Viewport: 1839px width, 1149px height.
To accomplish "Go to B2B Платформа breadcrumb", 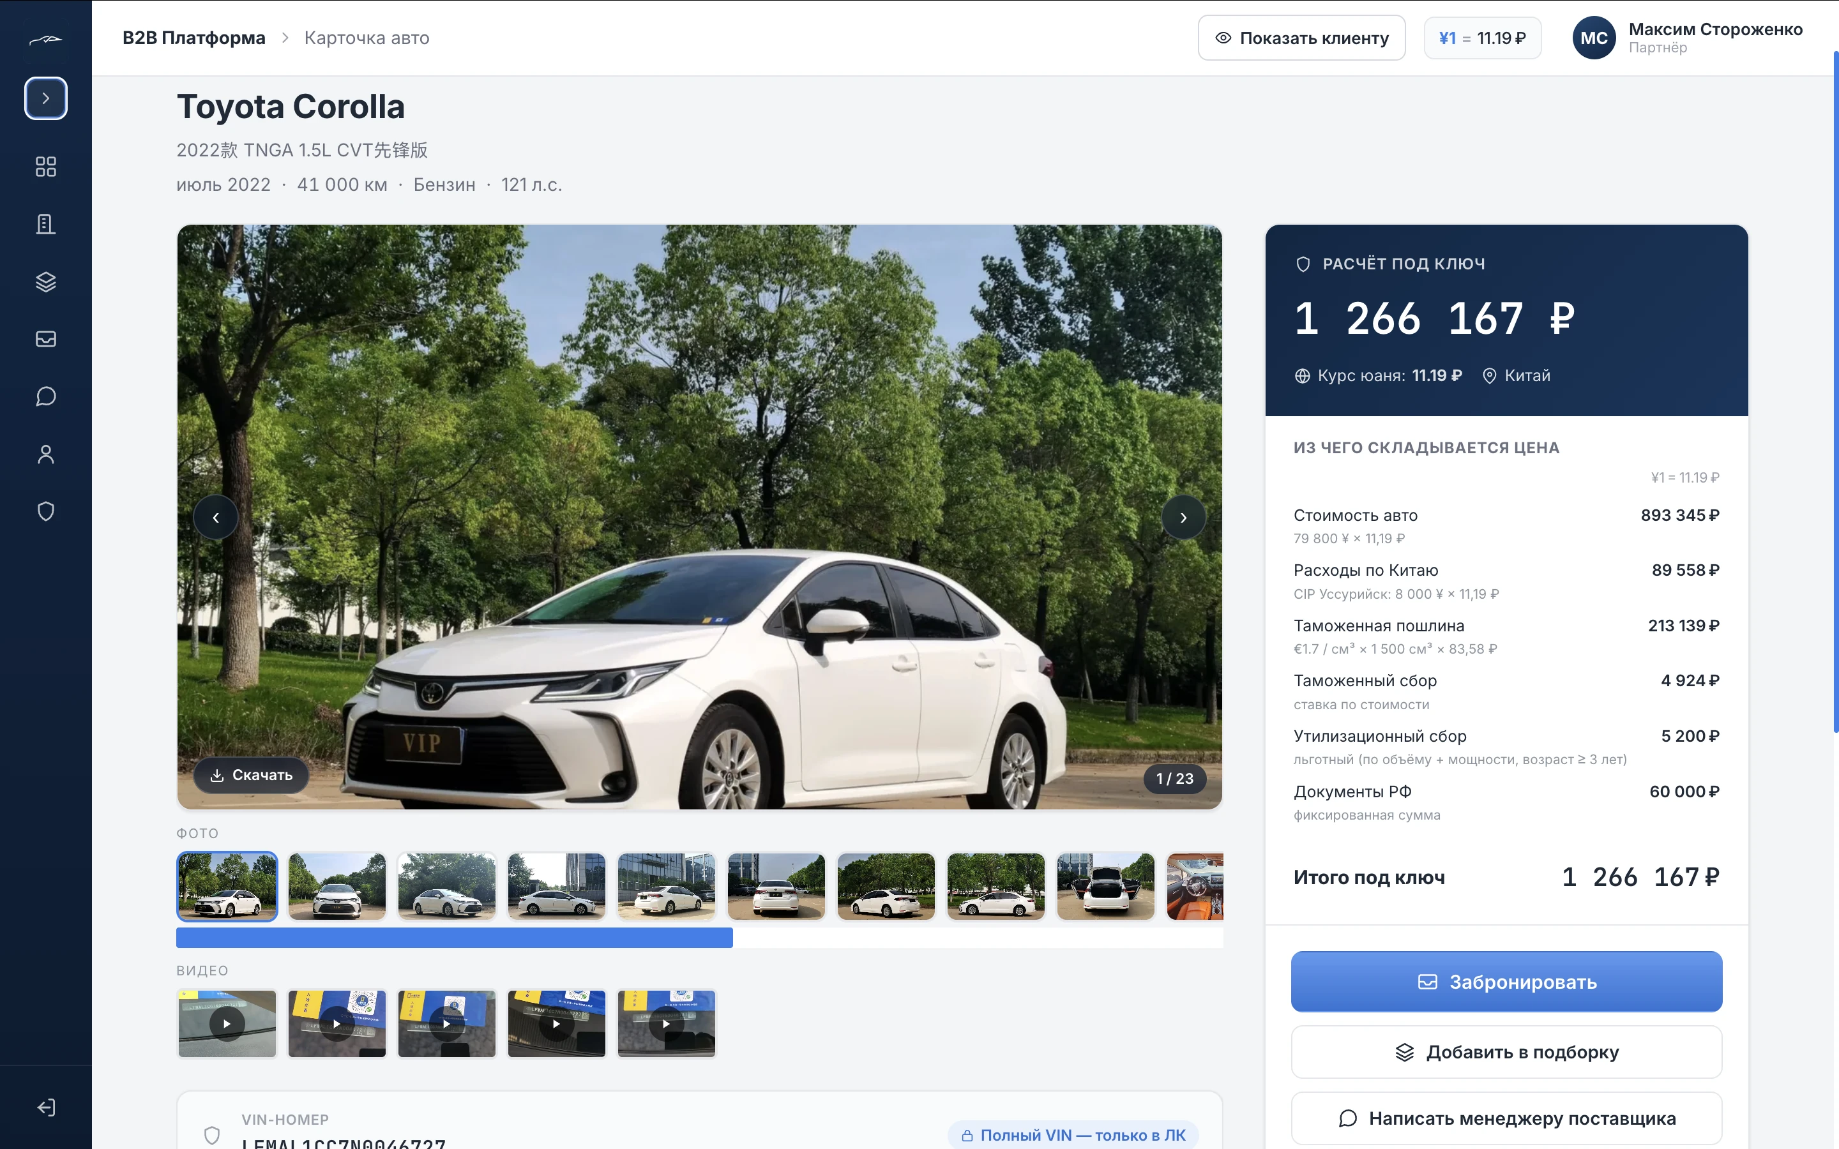I will point(193,38).
